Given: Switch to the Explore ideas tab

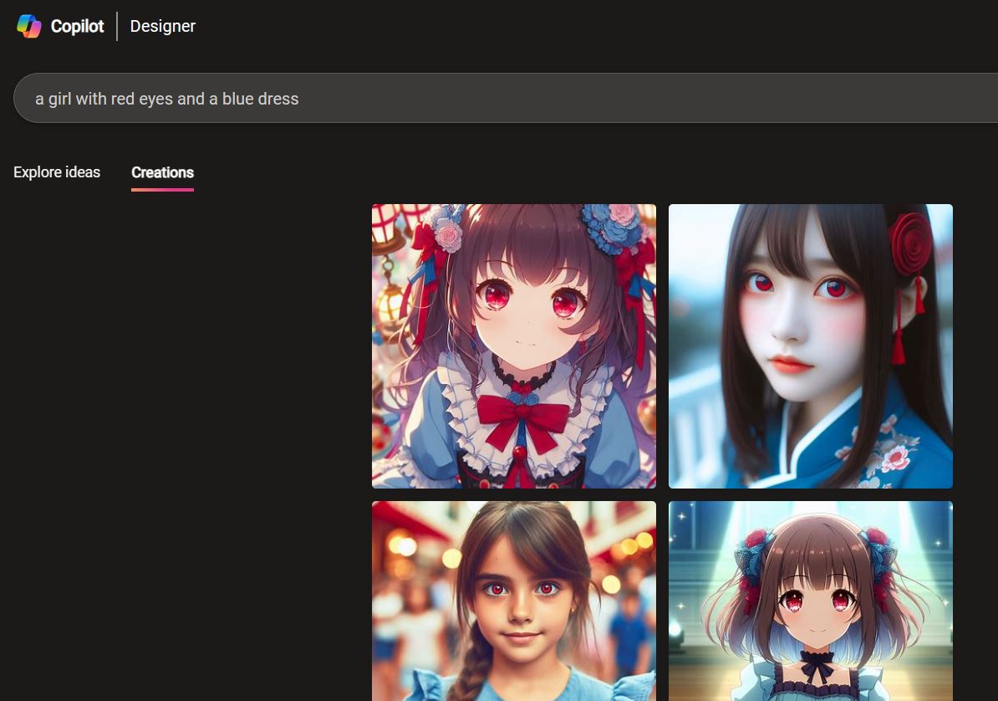Looking at the screenshot, I should click(x=57, y=172).
